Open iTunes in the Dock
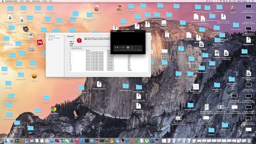Image resolution: width=256 pixels, height=144 pixels. pyautogui.click(x=77, y=141)
